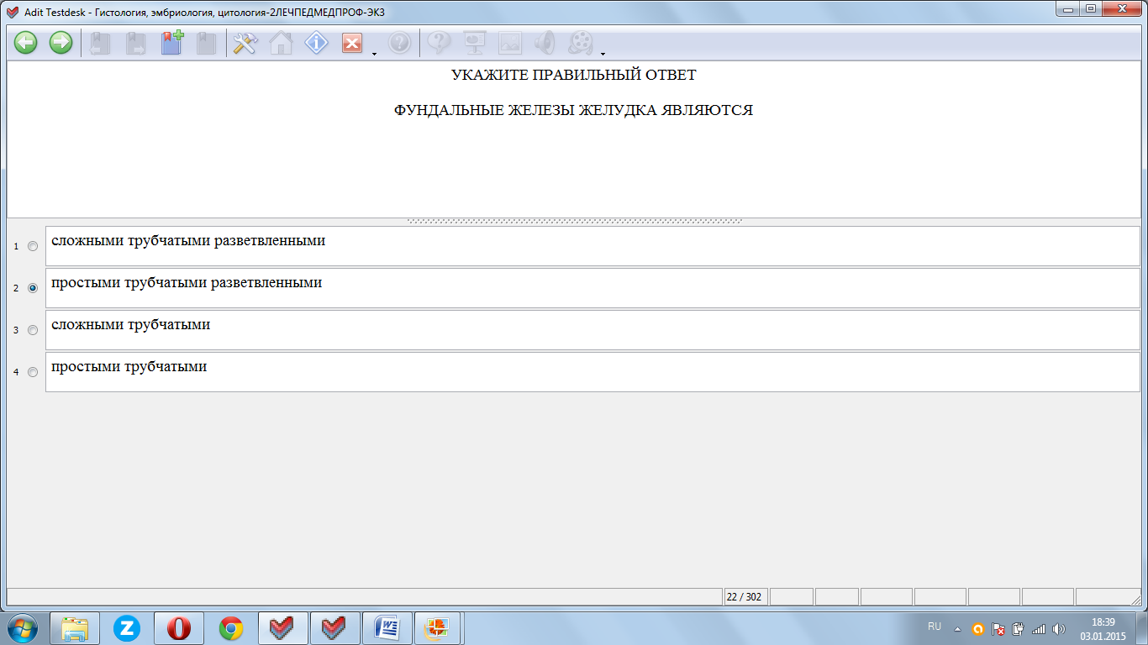Open the dropdown arrow after the film reel icon

[x=603, y=54]
